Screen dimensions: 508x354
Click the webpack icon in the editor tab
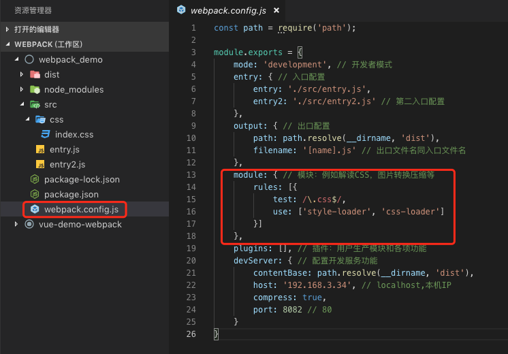181,10
